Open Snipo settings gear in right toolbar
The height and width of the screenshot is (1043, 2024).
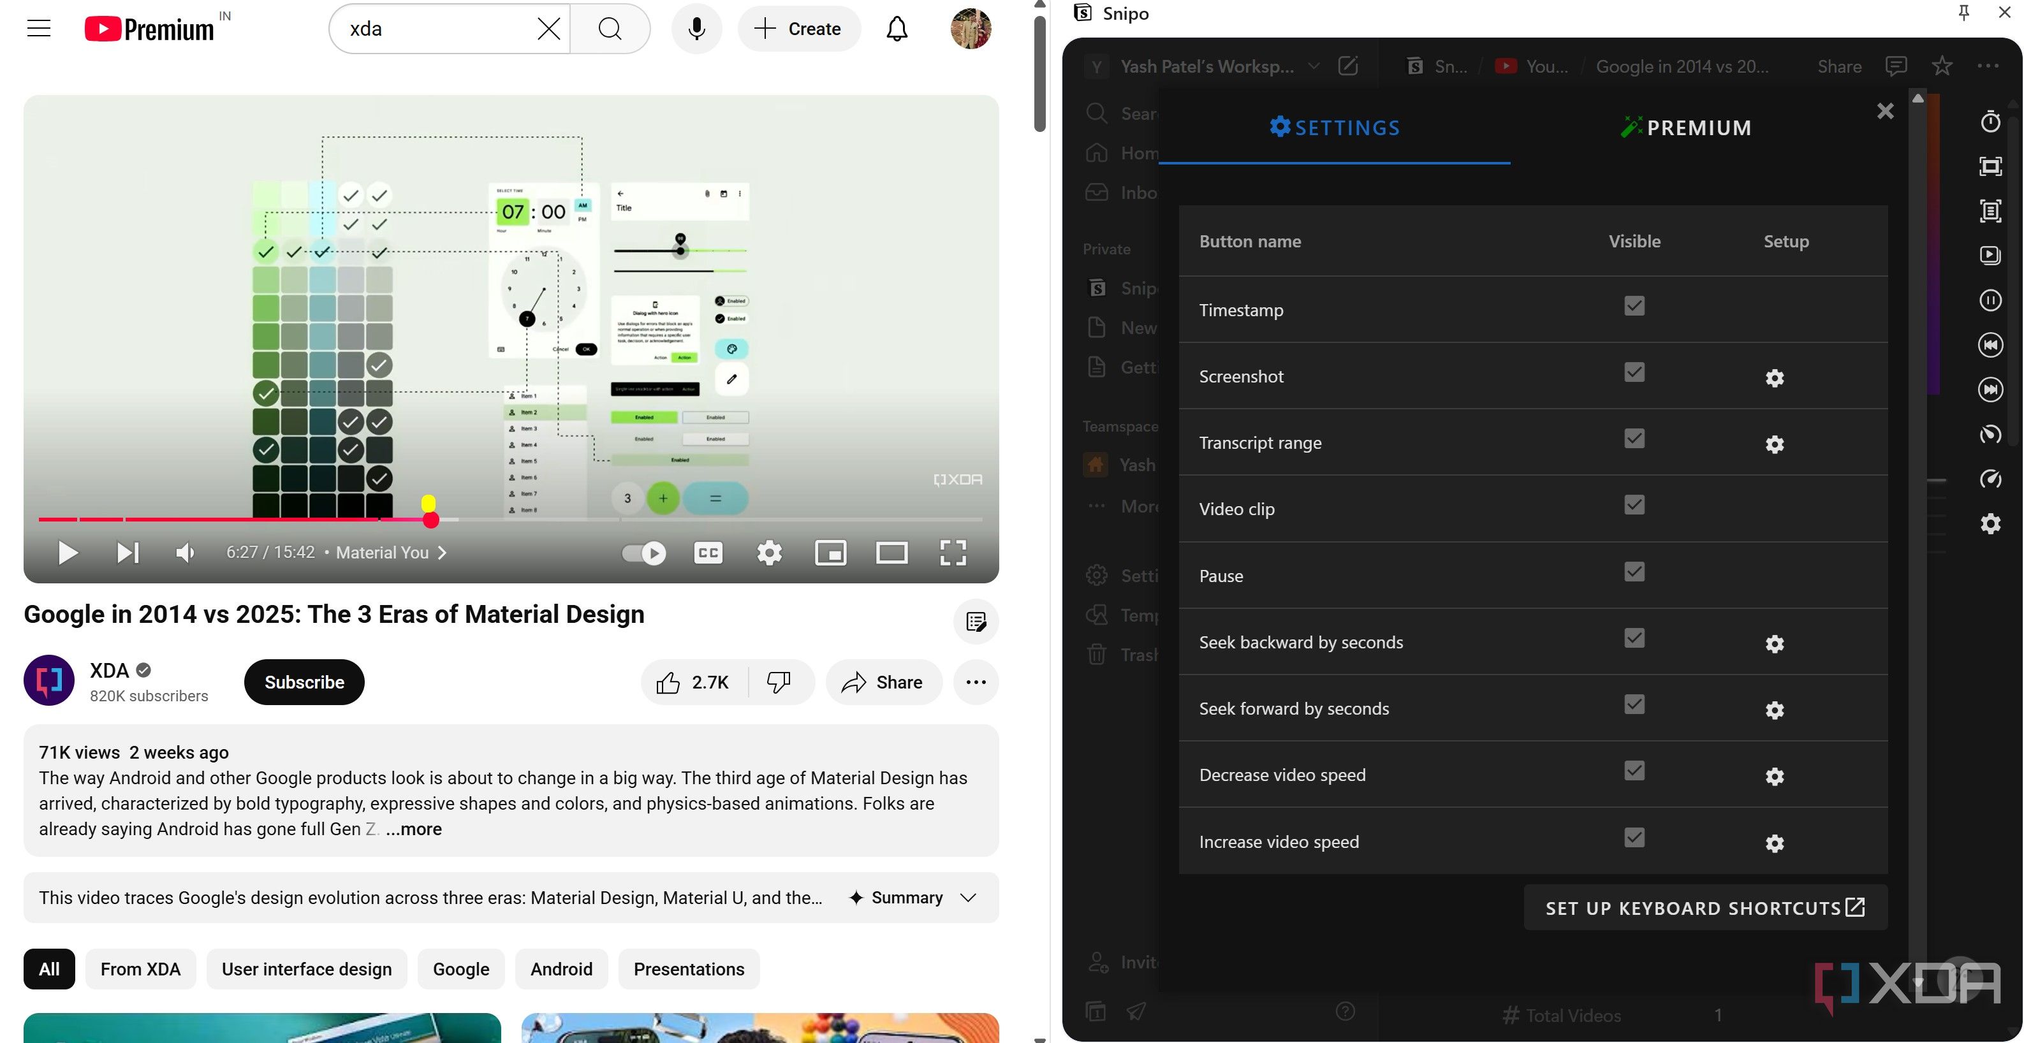(x=1990, y=524)
